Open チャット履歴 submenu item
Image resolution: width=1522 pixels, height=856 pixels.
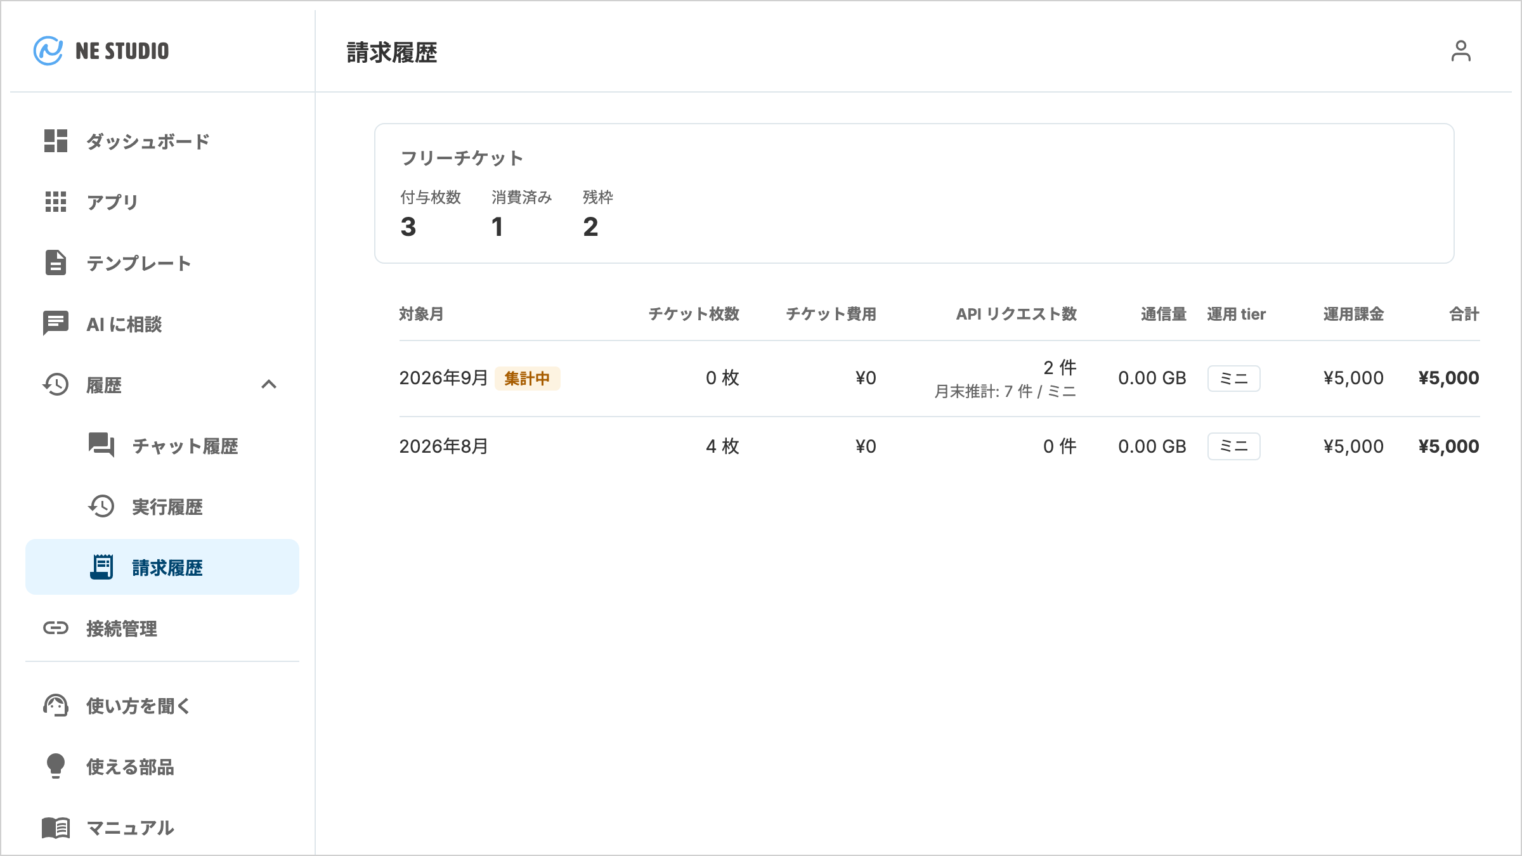162,445
